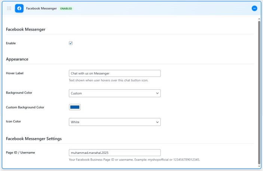Click the vertical scrollbar thumb
Image resolution: width=263 pixels, height=171 pixels.
(259, 92)
